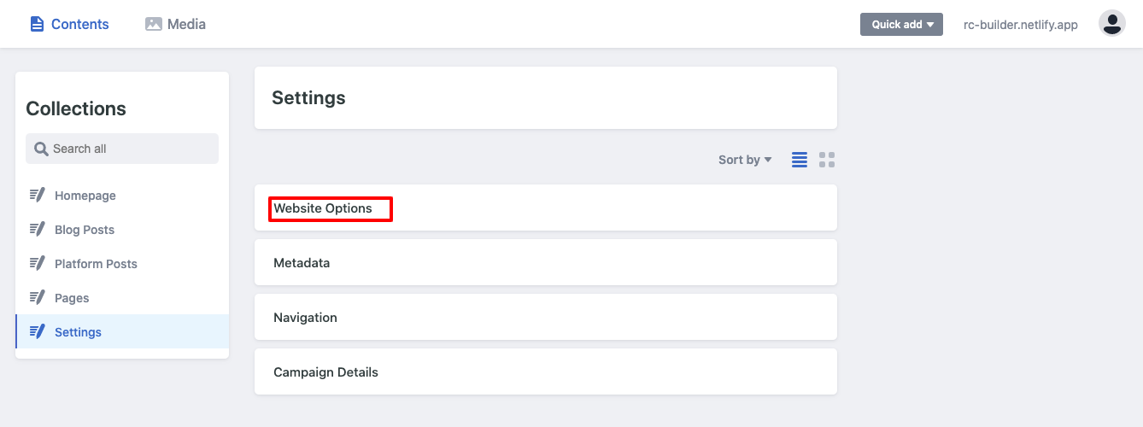Click the Blog Posts collection icon
The image size is (1143, 427).
click(37, 229)
